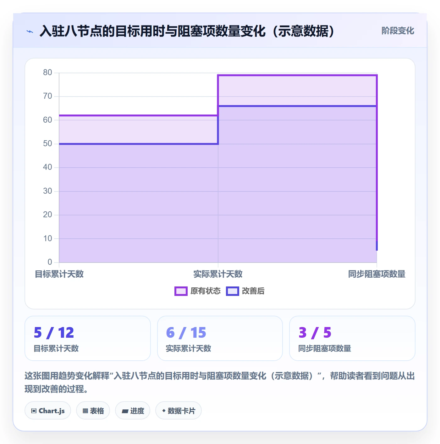Click the 同步阻塞项数量 x-axis label
Image resolution: width=440 pixels, height=444 pixels.
point(377,274)
